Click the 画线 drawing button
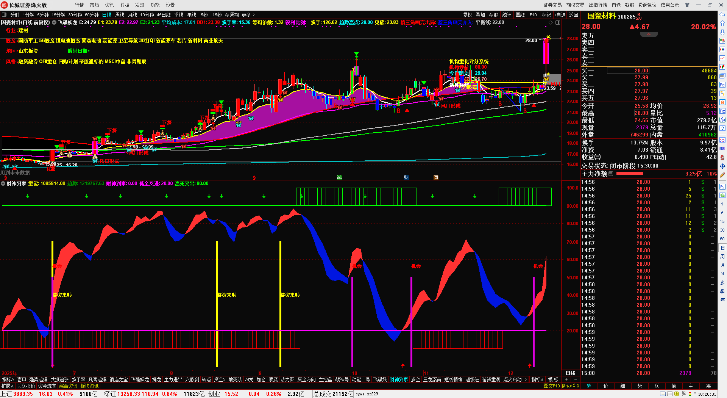The height and width of the screenshot is (398, 727). click(520, 15)
